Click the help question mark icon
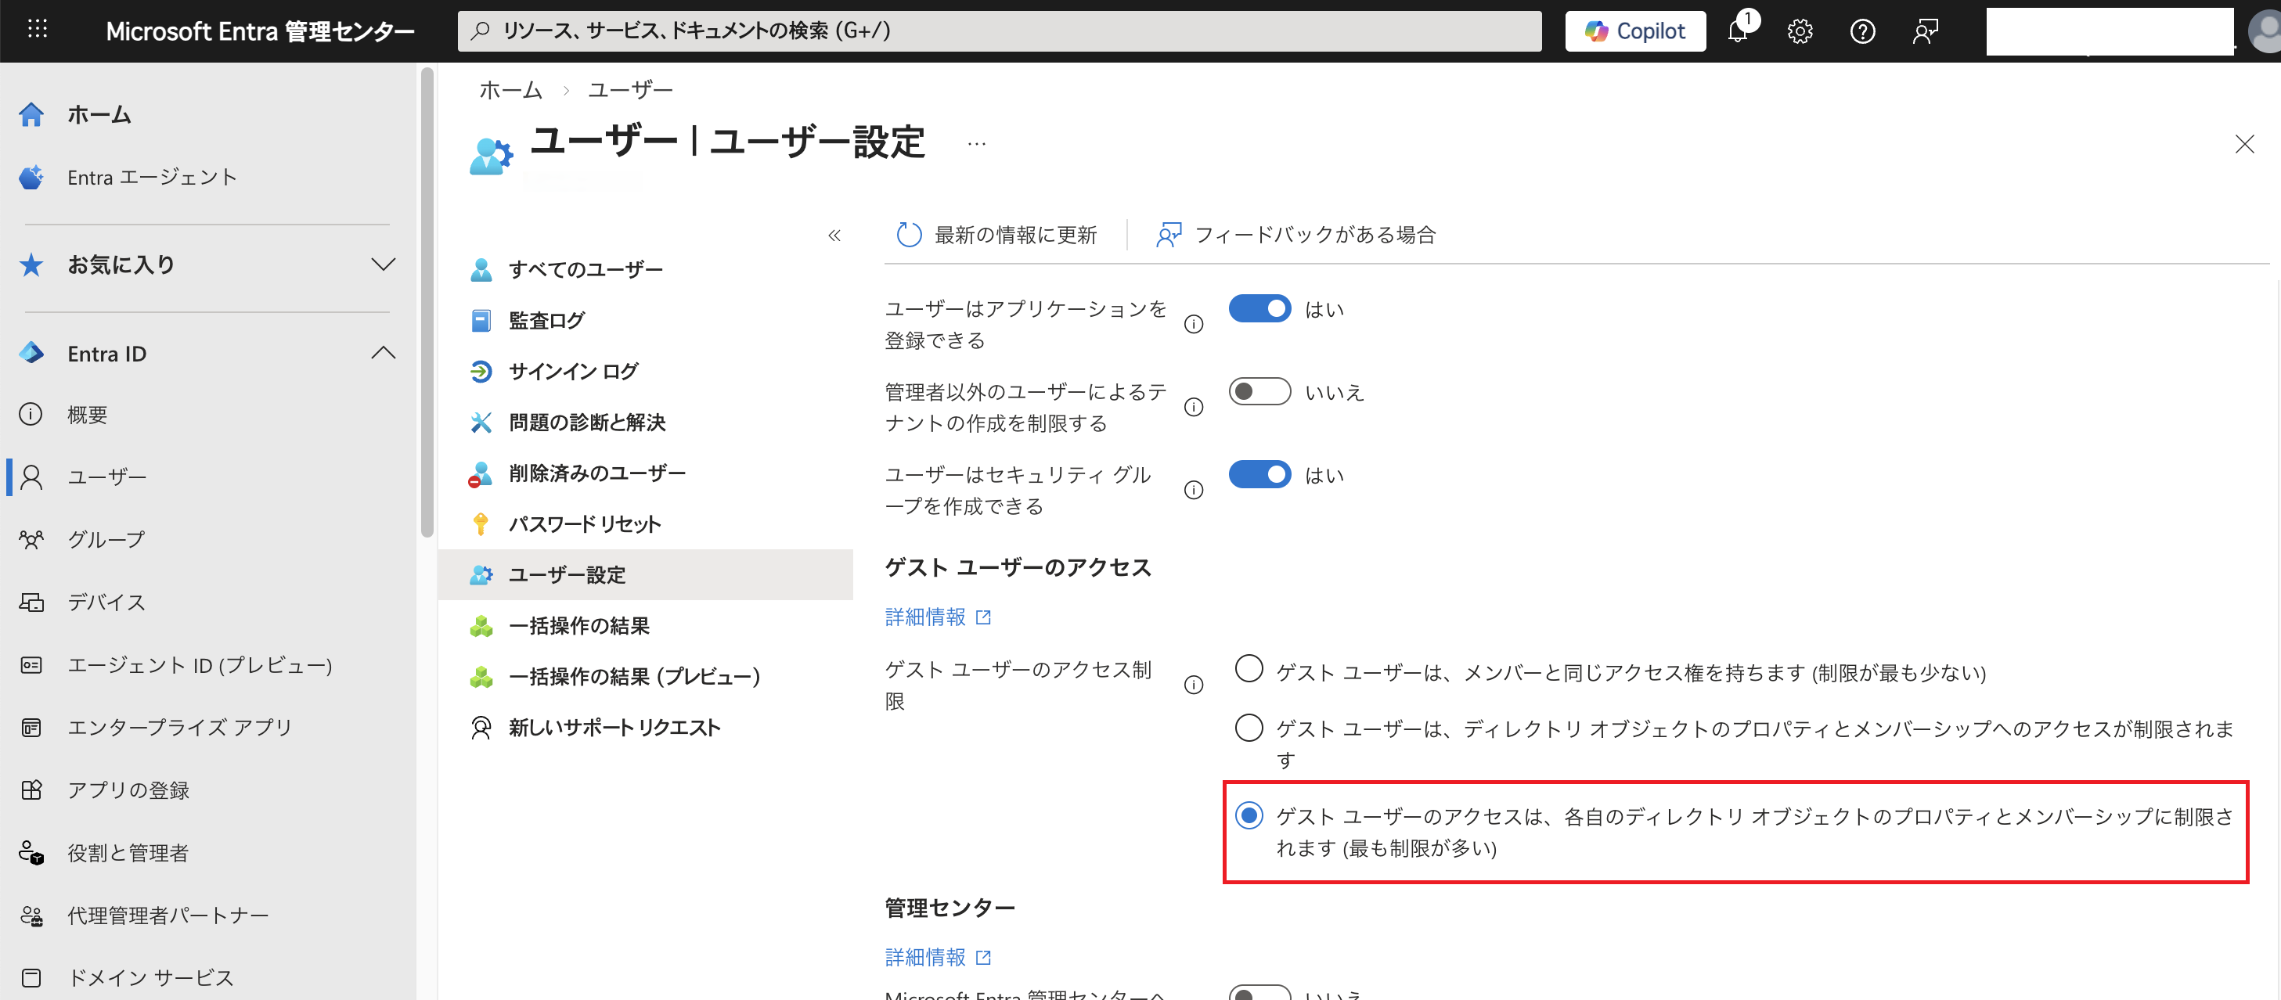This screenshot has width=2281, height=1000. click(1862, 32)
